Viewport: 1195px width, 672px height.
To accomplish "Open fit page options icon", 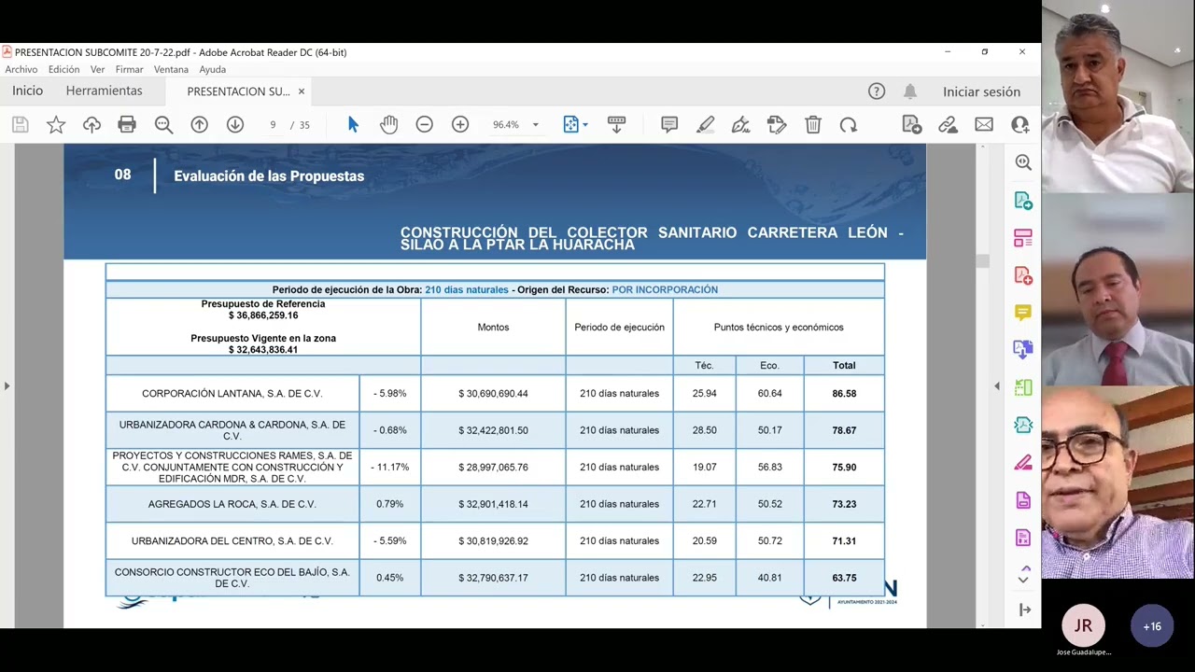I will click(x=571, y=124).
